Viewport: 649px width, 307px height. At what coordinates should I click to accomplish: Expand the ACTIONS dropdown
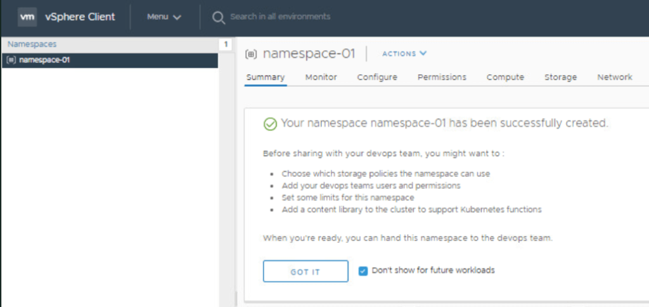point(404,54)
